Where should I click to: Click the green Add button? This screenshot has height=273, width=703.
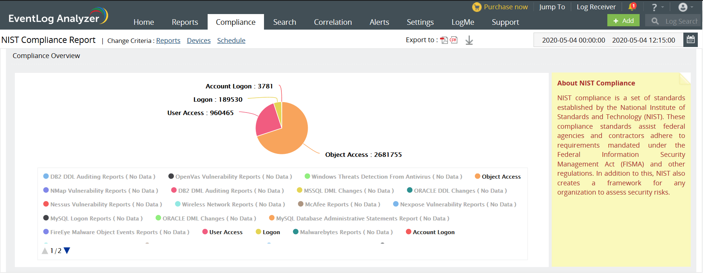623,21
